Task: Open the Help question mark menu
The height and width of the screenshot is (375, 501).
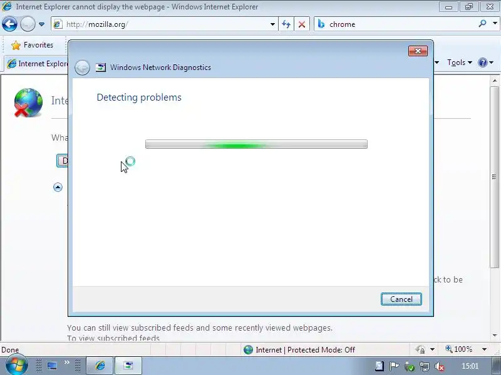Action: coord(486,62)
